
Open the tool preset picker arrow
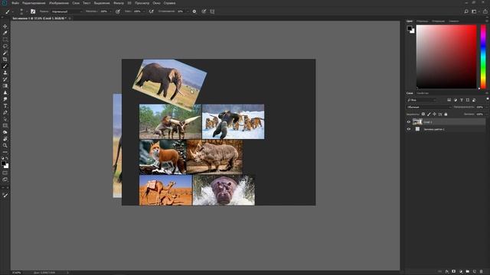(x=13, y=11)
